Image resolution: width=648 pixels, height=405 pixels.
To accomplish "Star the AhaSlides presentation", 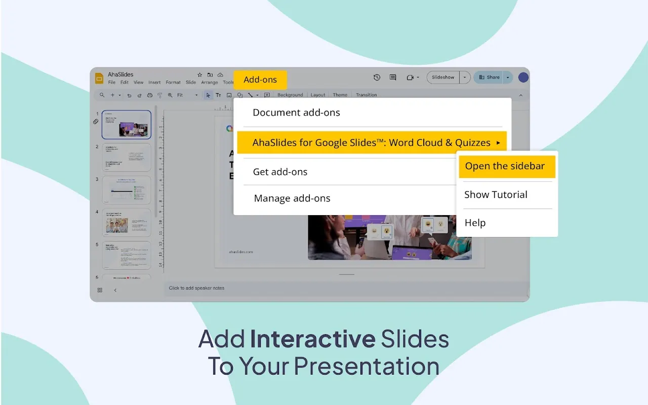I will point(199,74).
